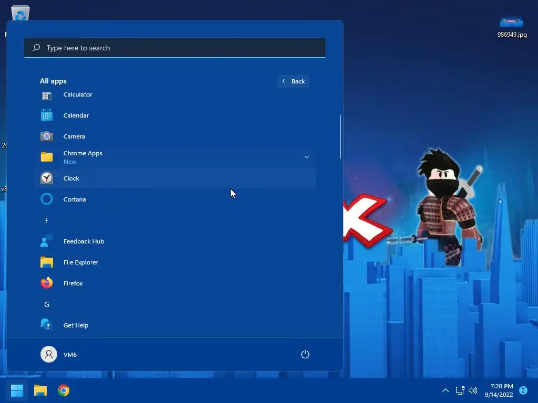538x403 pixels.
Task: Click the Firefox text label
Action: point(73,283)
